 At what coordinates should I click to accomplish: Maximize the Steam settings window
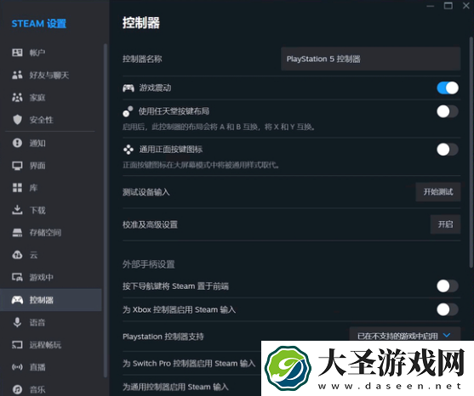click(x=448, y=6)
